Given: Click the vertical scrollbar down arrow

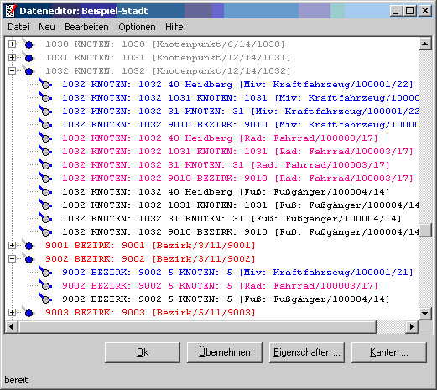Looking at the screenshot, I should (x=425, y=313).
